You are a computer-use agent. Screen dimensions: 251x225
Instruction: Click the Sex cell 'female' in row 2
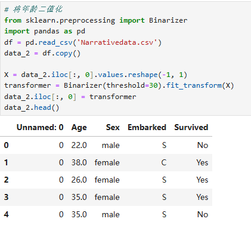[107, 180]
